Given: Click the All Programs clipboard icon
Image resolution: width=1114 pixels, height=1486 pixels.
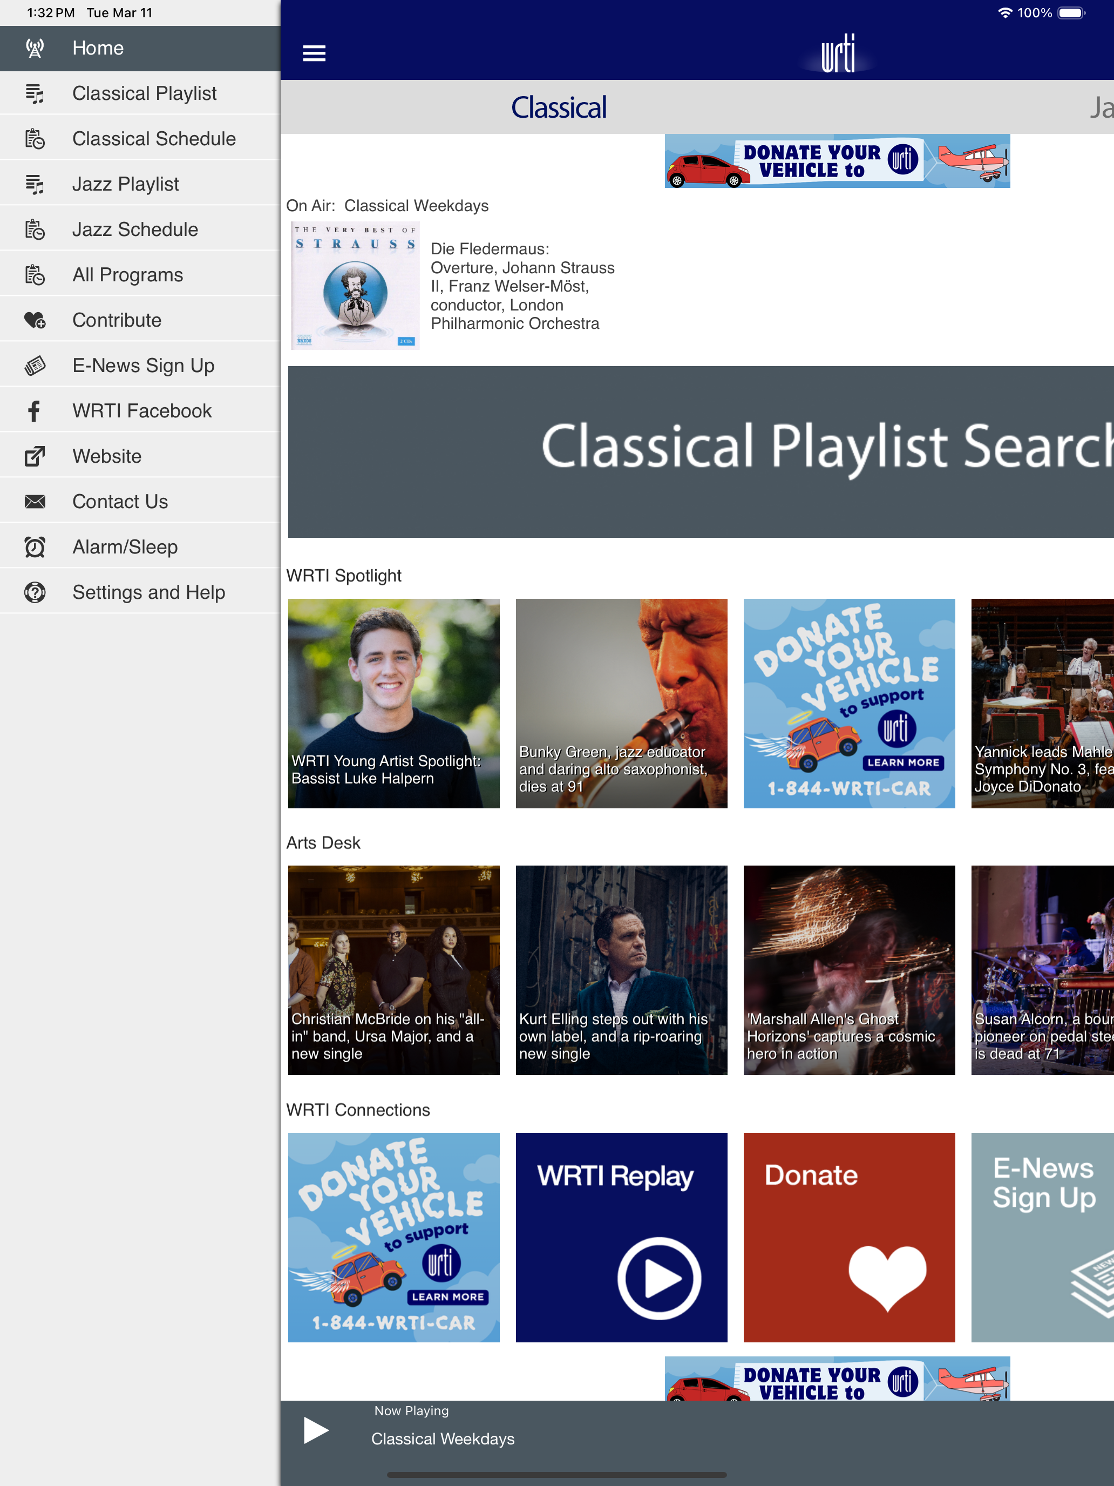Looking at the screenshot, I should pyautogui.click(x=35, y=275).
